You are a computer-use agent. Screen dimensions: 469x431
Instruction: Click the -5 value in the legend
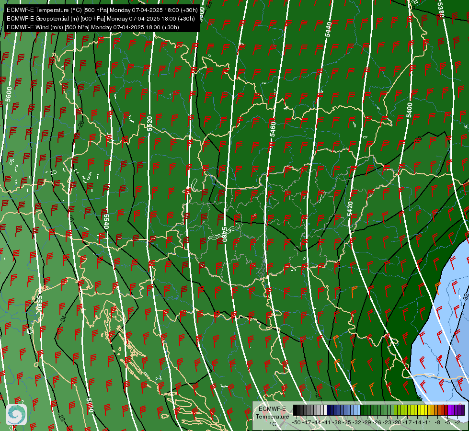(x=447, y=422)
